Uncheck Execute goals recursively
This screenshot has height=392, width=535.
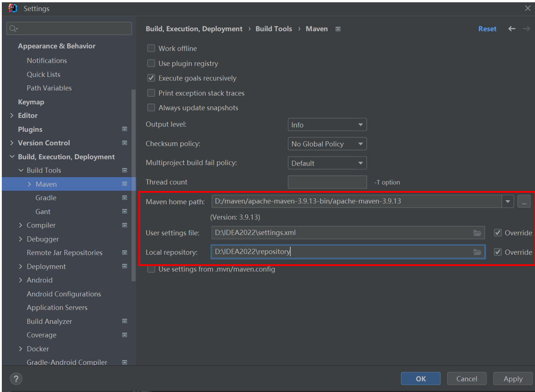coord(151,78)
